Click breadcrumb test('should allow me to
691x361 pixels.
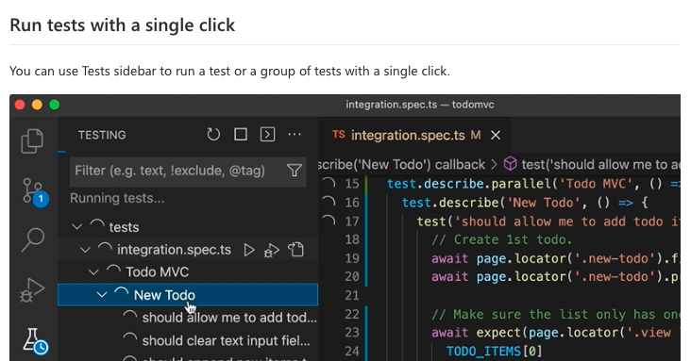click(601, 165)
